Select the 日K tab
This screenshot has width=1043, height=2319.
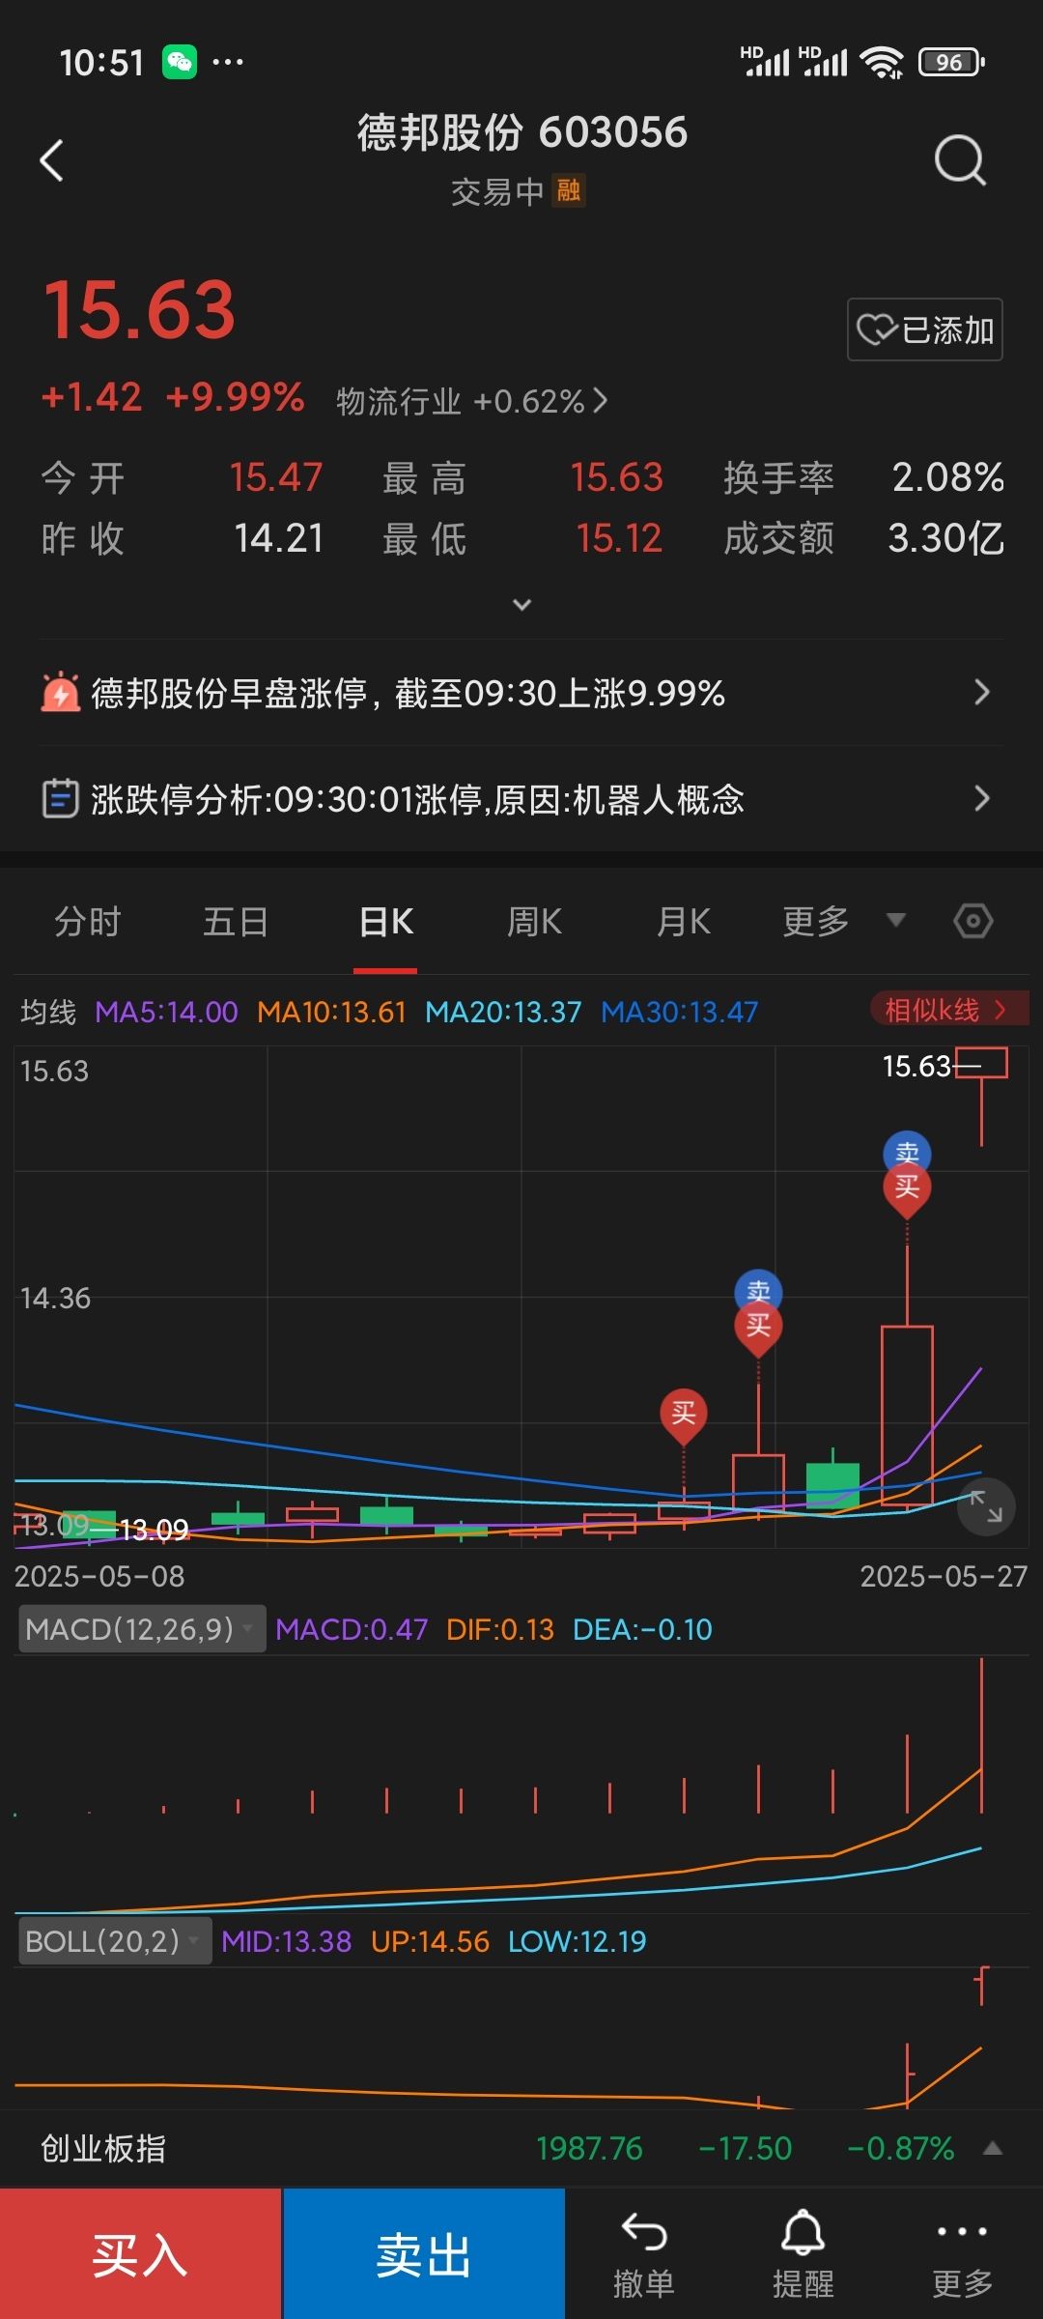tap(385, 922)
